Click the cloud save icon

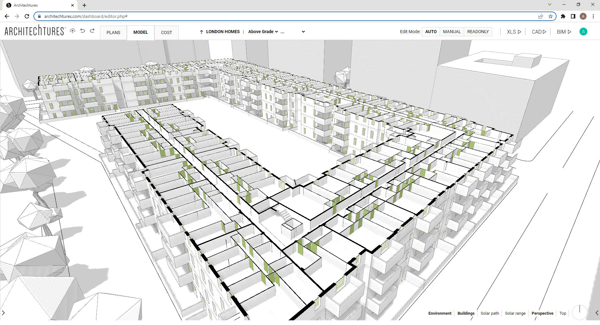coord(72,31)
